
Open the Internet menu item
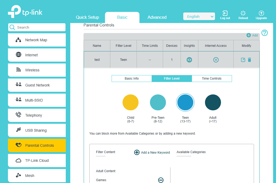[37, 55]
